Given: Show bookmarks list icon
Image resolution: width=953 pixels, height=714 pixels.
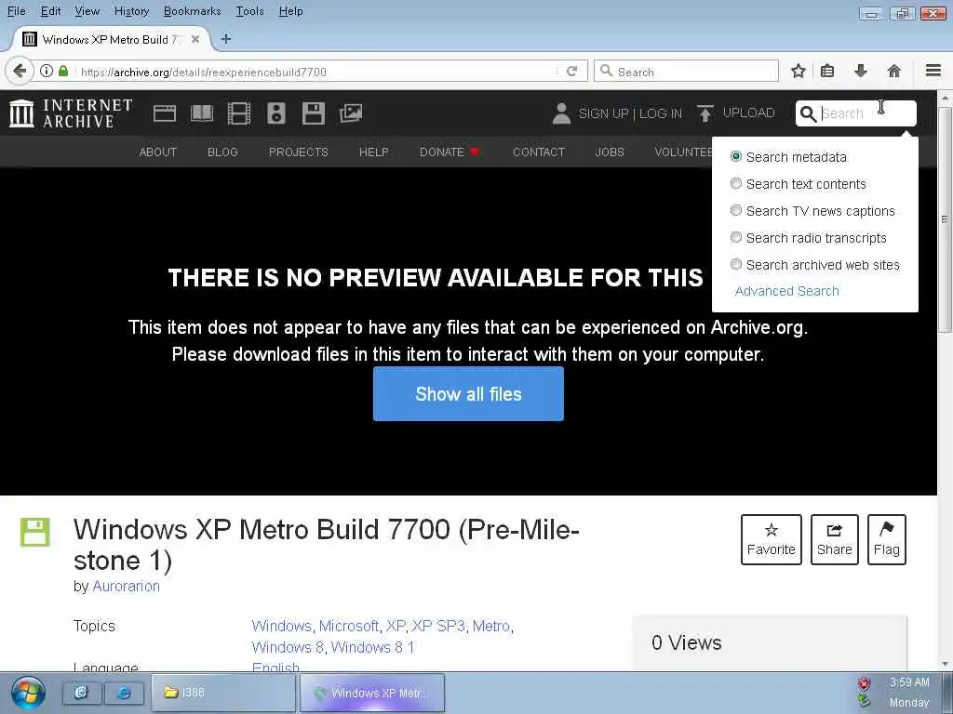Looking at the screenshot, I should click(827, 71).
